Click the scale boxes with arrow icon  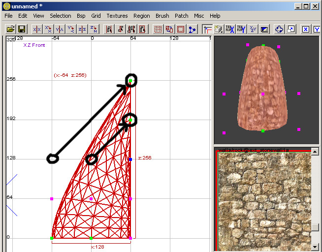pyautogui.click(x=290, y=30)
